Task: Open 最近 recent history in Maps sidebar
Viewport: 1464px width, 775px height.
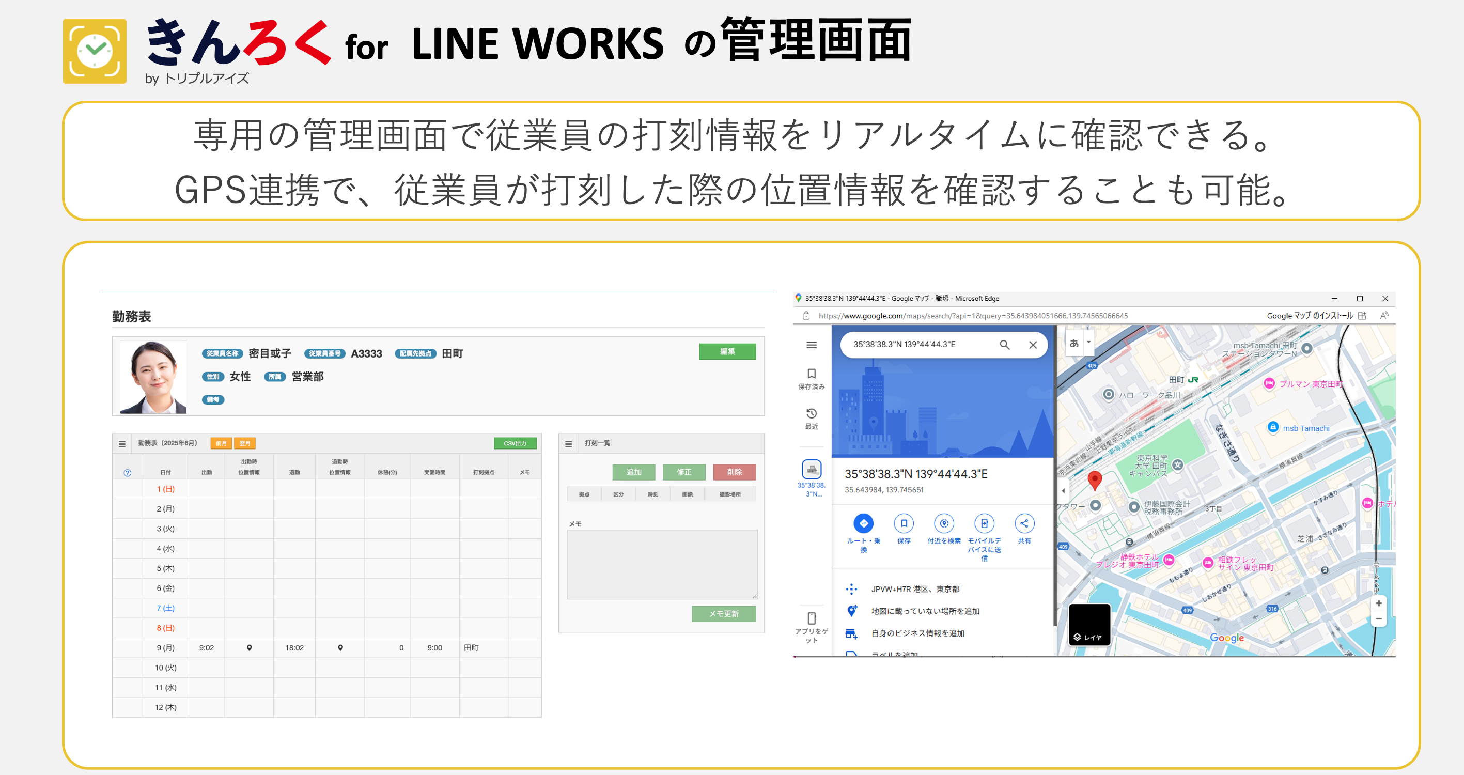Action: [812, 419]
